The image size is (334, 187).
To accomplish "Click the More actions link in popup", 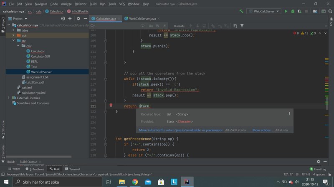I will [262, 130].
